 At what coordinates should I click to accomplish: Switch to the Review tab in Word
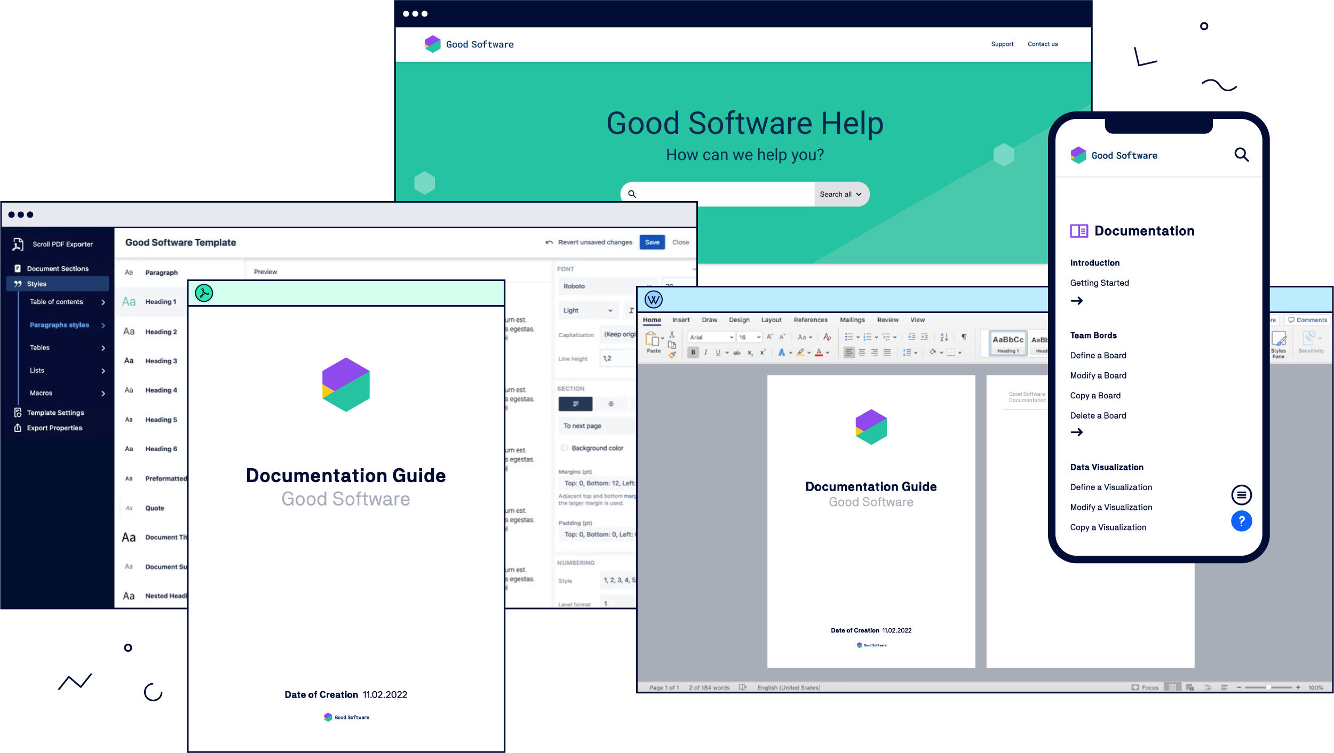pyautogui.click(x=887, y=320)
